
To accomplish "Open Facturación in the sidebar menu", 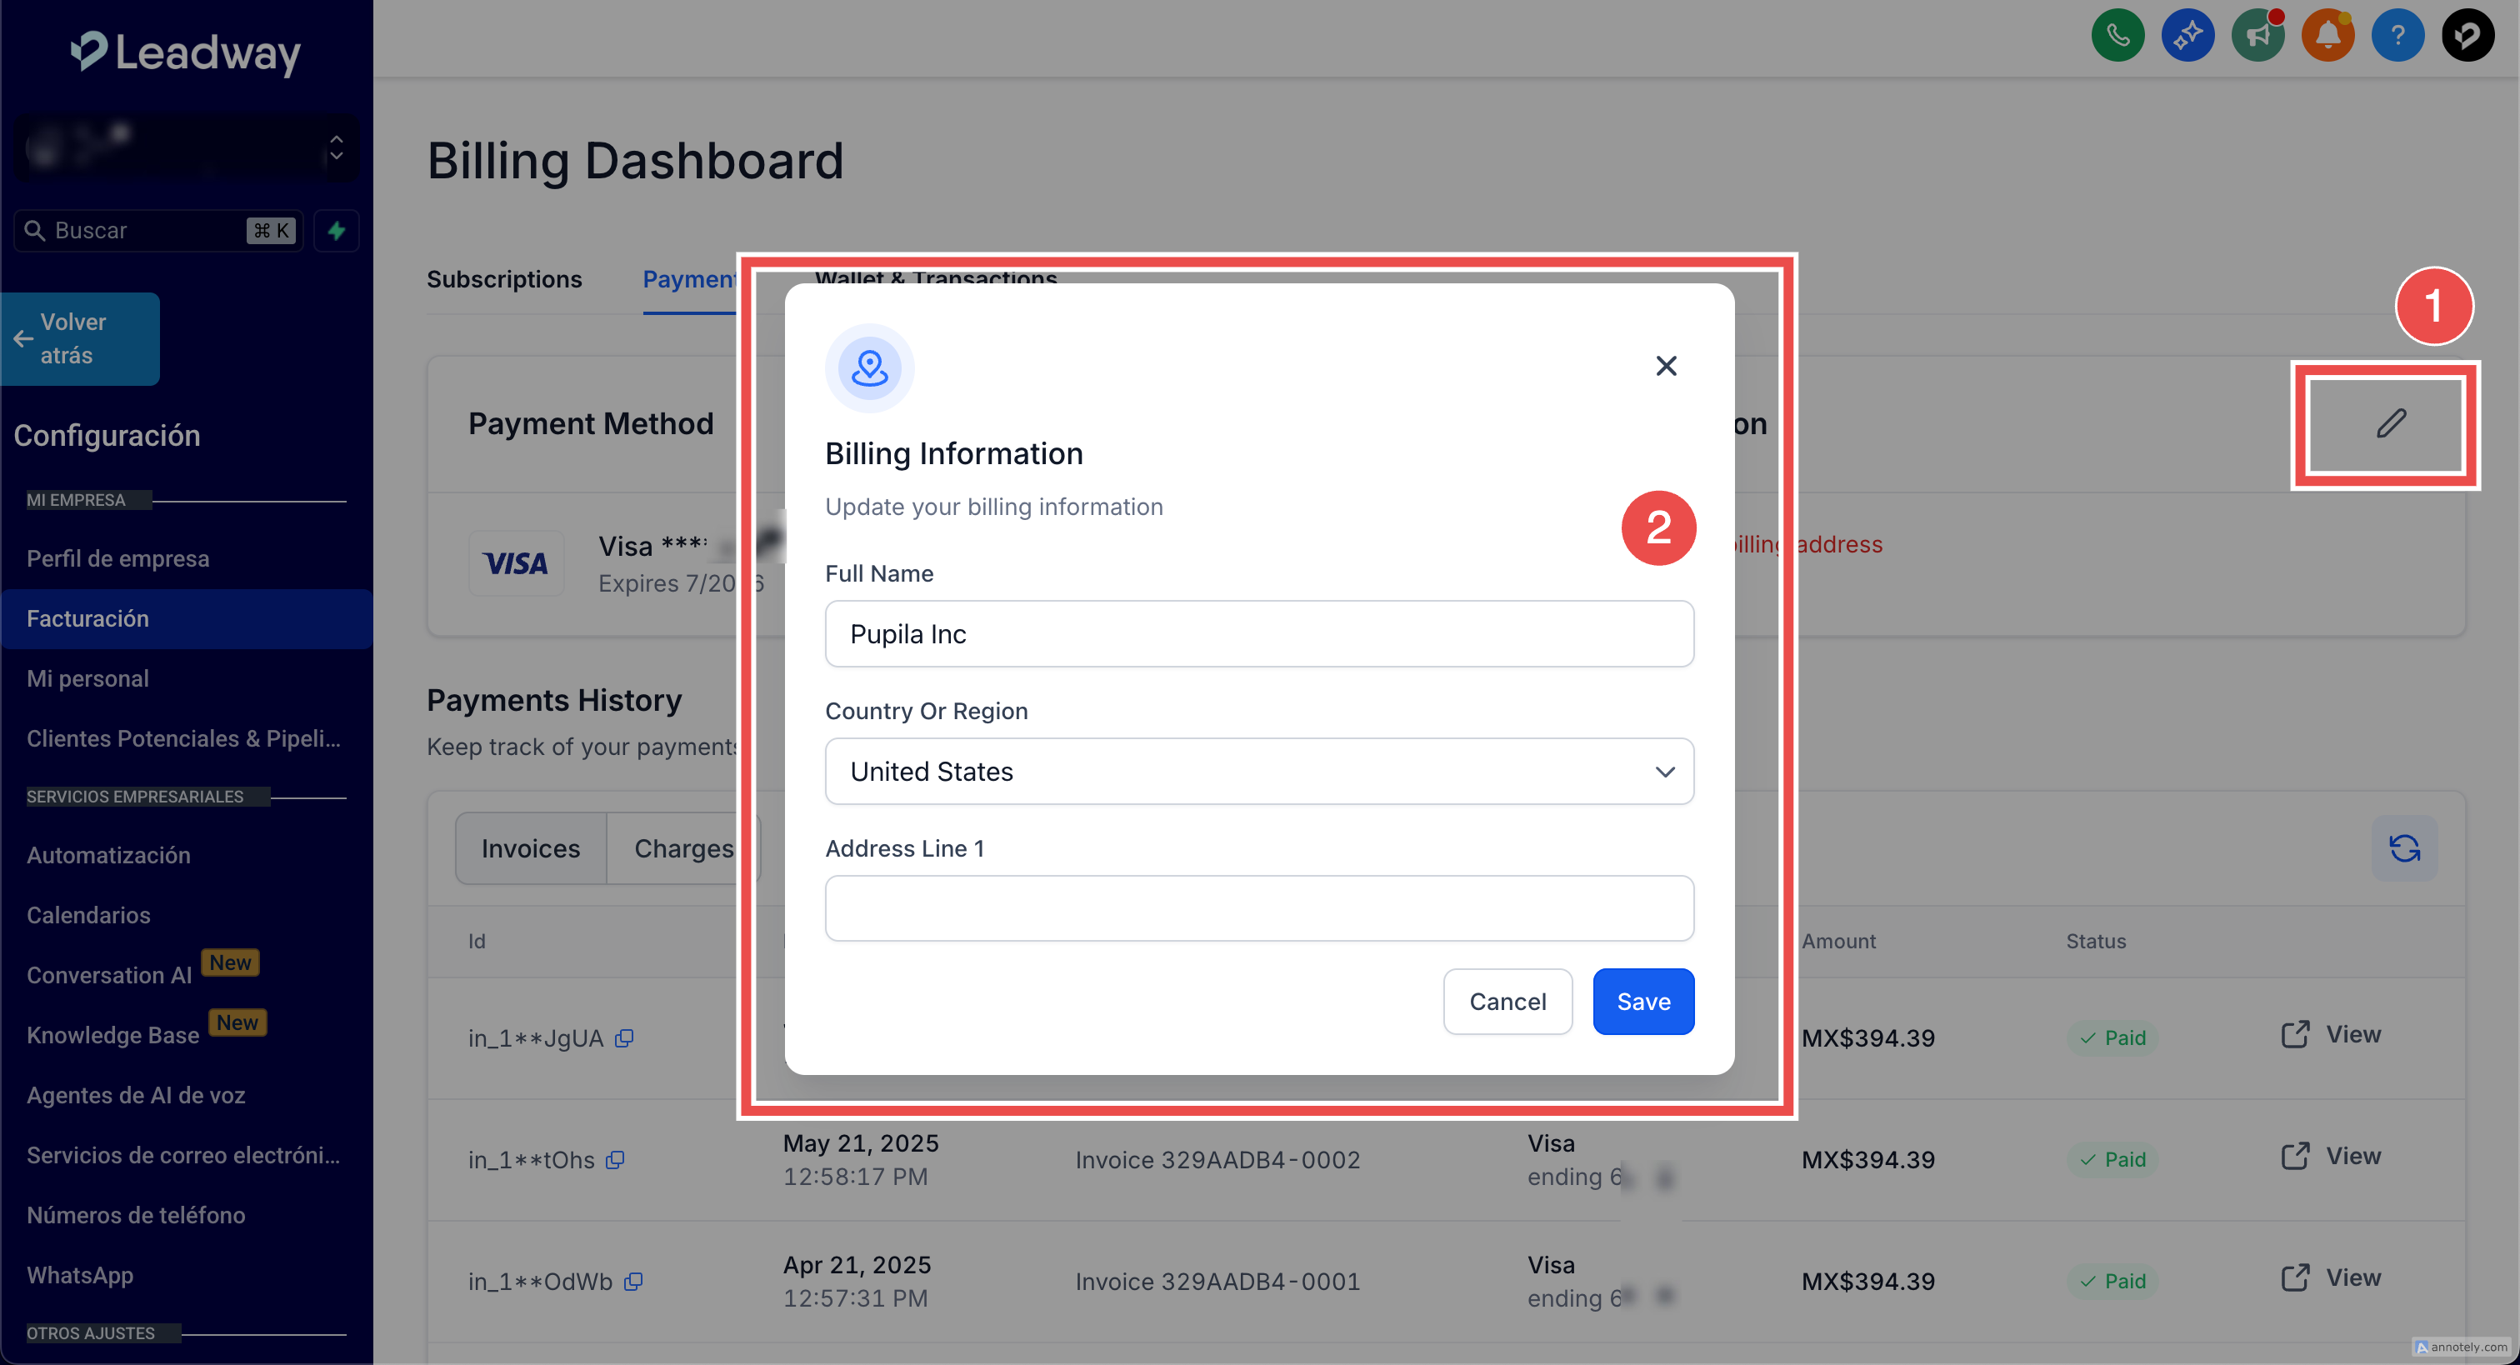I will pyautogui.click(x=88, y=618).
